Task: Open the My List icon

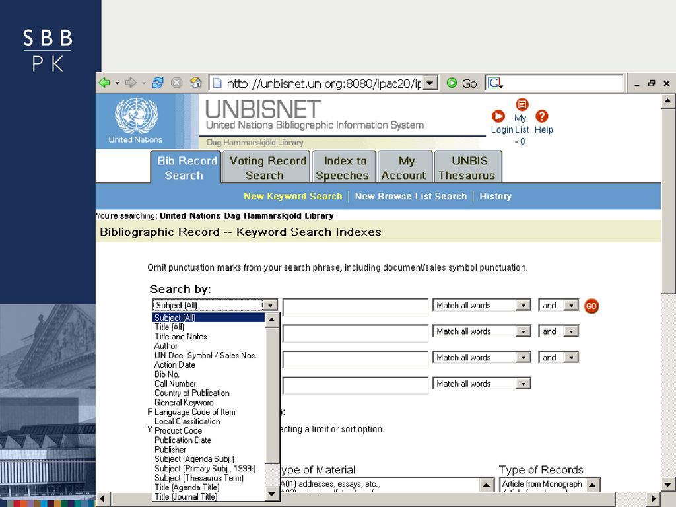Action: click(522, 104)
